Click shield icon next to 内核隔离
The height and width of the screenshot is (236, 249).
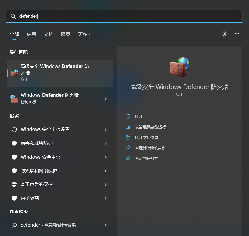(x=14, y=198)
